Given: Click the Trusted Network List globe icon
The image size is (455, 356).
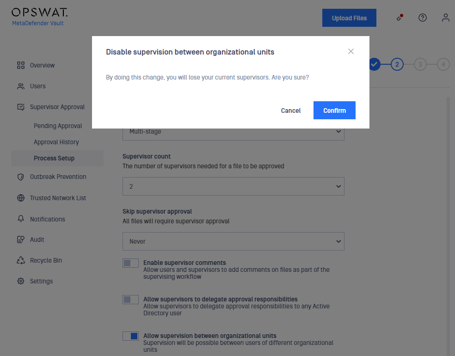Looking at the screenshot, I should (x=21, y=198).
